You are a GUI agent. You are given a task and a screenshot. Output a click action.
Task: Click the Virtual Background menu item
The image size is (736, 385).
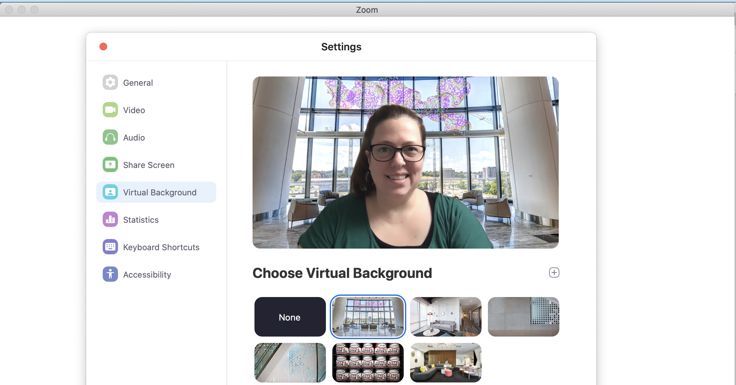click(156, 192)
